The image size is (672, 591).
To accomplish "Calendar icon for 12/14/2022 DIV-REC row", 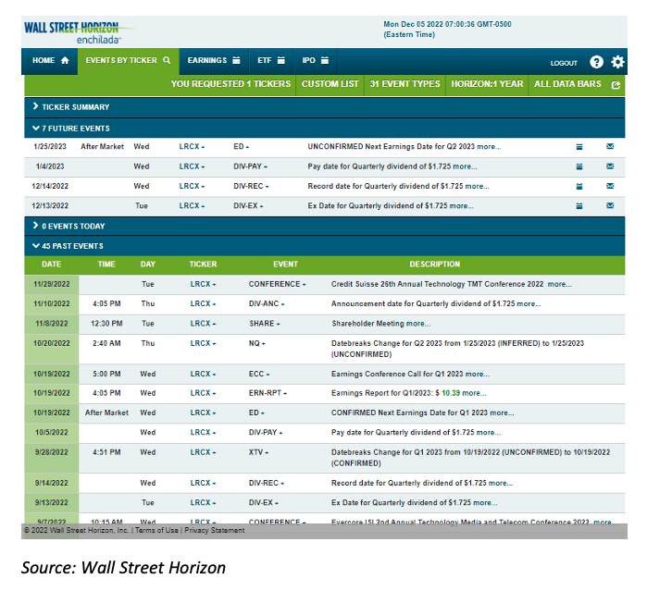I will pos(579,186).
